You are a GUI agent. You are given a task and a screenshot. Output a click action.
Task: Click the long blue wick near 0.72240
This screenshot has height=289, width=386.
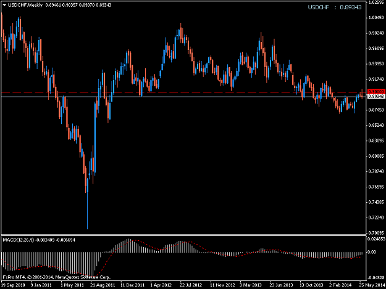[88, 211]
